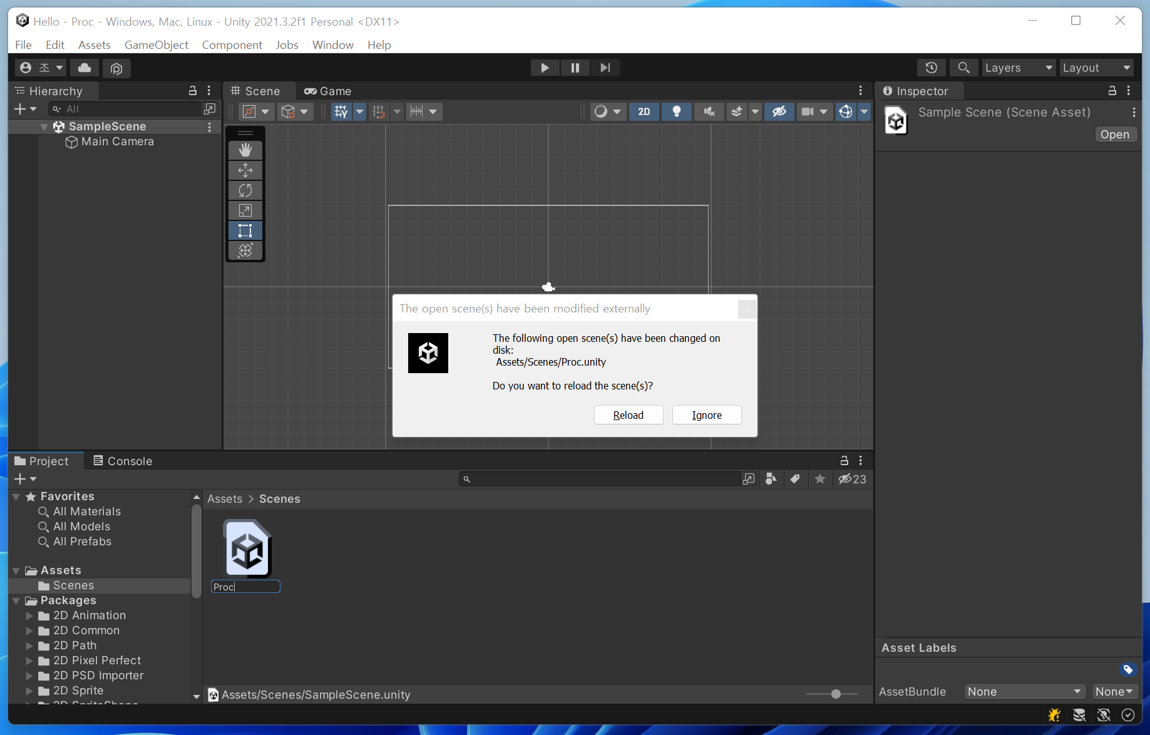This screenshot has height=735, width=1150.
Task: Toggle scene effects (skybox, fog)
Action: point(737,111)
